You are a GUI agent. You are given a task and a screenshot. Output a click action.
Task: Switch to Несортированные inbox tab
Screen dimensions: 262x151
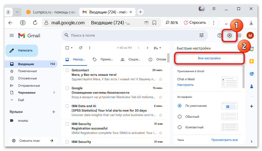pos(75,59)
